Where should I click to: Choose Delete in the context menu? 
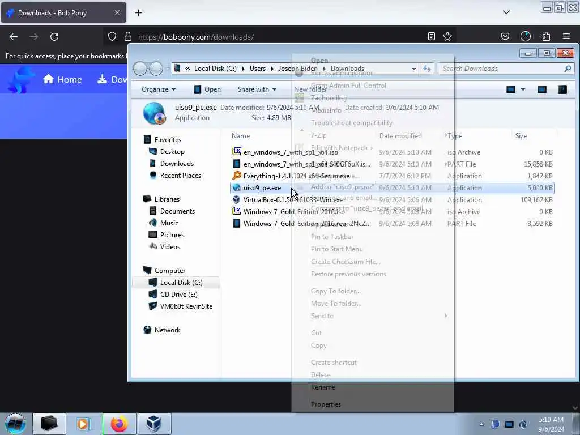[x=373, y=375]
